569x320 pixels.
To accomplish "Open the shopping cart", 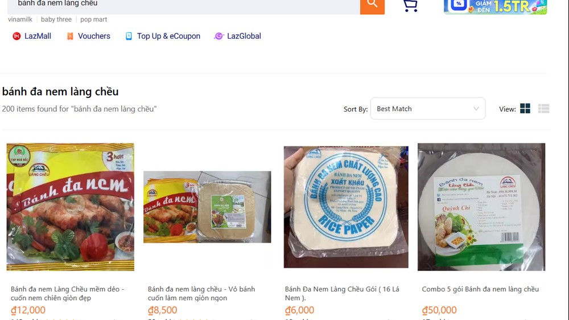I will pos(410,5).
